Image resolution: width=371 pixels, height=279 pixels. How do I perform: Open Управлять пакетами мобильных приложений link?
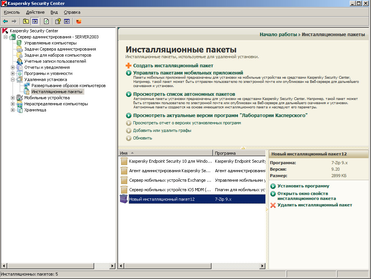(188, 73)
